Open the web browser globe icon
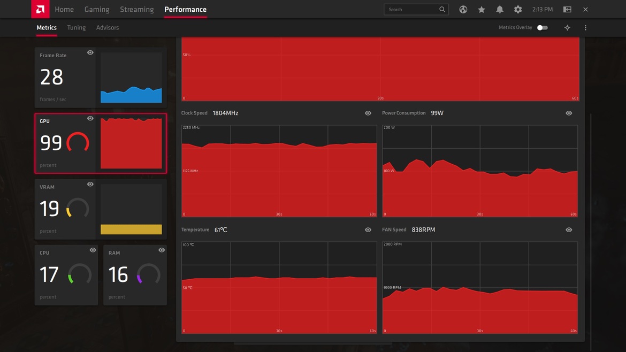626x352 pixels. pos(463,10)
